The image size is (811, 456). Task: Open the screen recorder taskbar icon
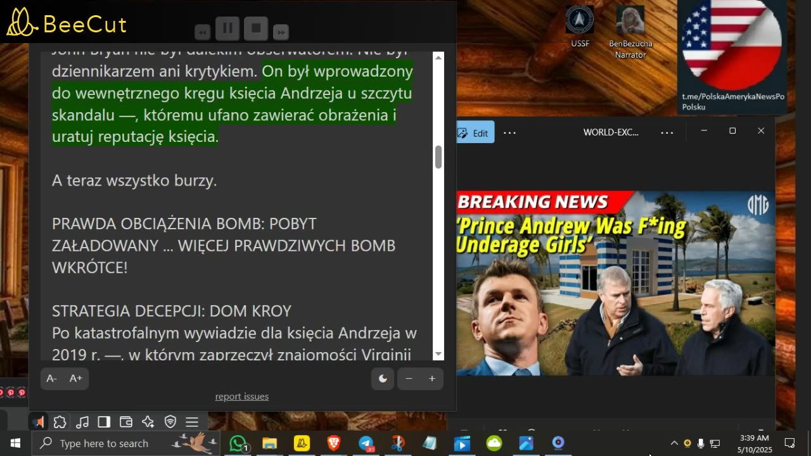pos(558,443)
